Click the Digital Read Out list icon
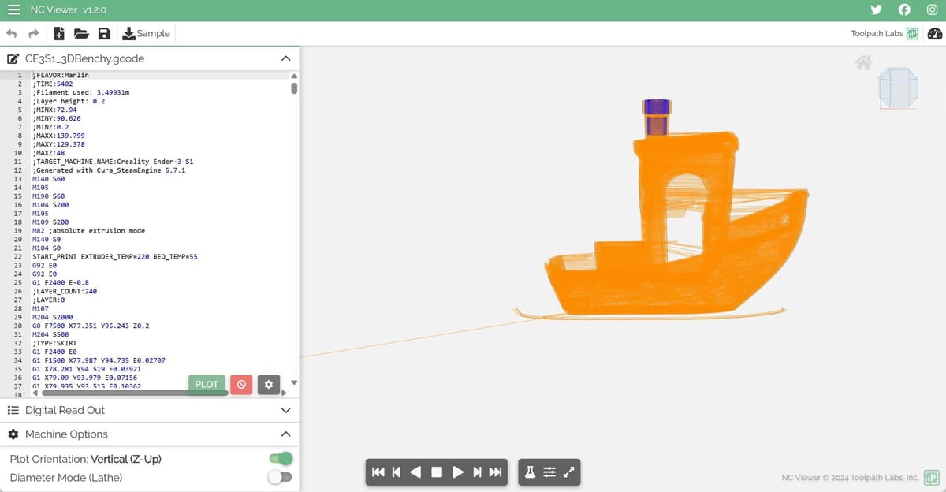The image size is (946, 492). (13, 410)
